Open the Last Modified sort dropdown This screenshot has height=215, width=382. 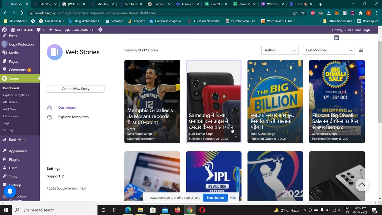[329, 50]
